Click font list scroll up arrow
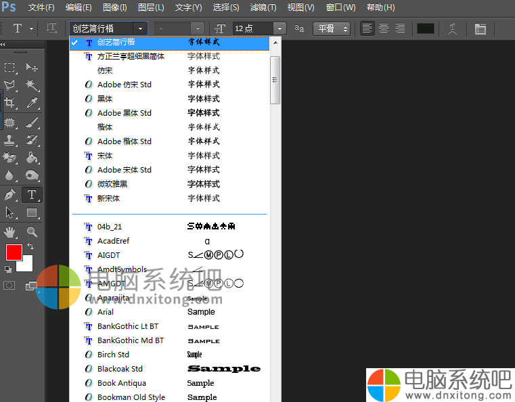This screenshot has width=515, height=402. pyautogui.click(x=275, y=43)
